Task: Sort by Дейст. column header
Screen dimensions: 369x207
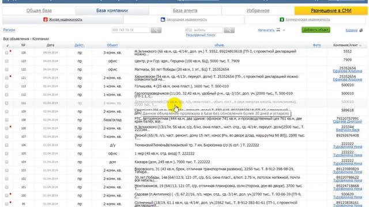Action: tap(80, 45)
